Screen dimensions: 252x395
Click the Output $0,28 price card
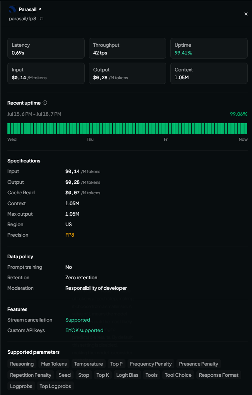pyautogui.click(x=128, y=73)
